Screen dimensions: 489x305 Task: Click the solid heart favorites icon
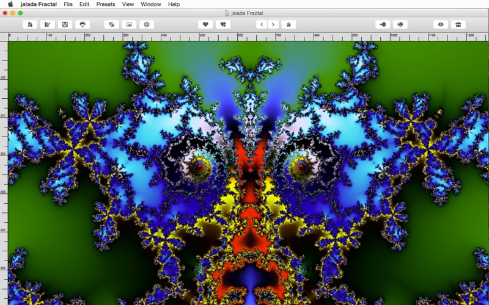pos(205,24)
